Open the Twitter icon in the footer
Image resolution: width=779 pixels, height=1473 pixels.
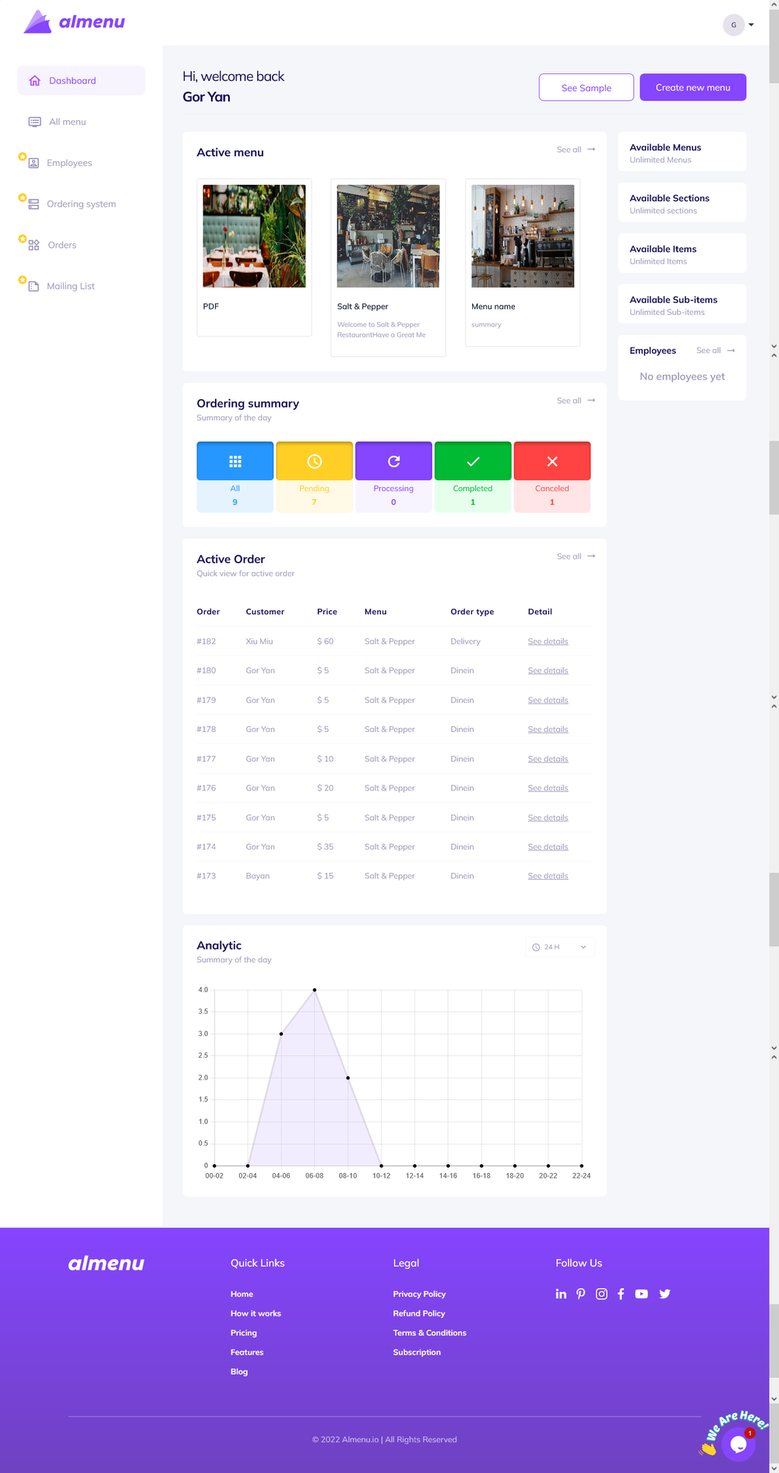[664, 1294]
